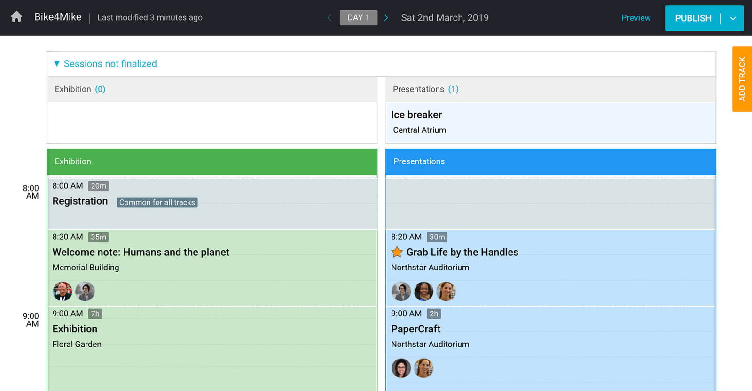Open the PaperCraft session
The height and width of the screenshot is (391, 752).
point(550,349)
